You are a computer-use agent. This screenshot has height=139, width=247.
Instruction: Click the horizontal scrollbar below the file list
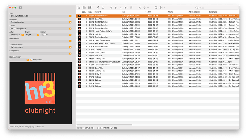pos(104,125)
